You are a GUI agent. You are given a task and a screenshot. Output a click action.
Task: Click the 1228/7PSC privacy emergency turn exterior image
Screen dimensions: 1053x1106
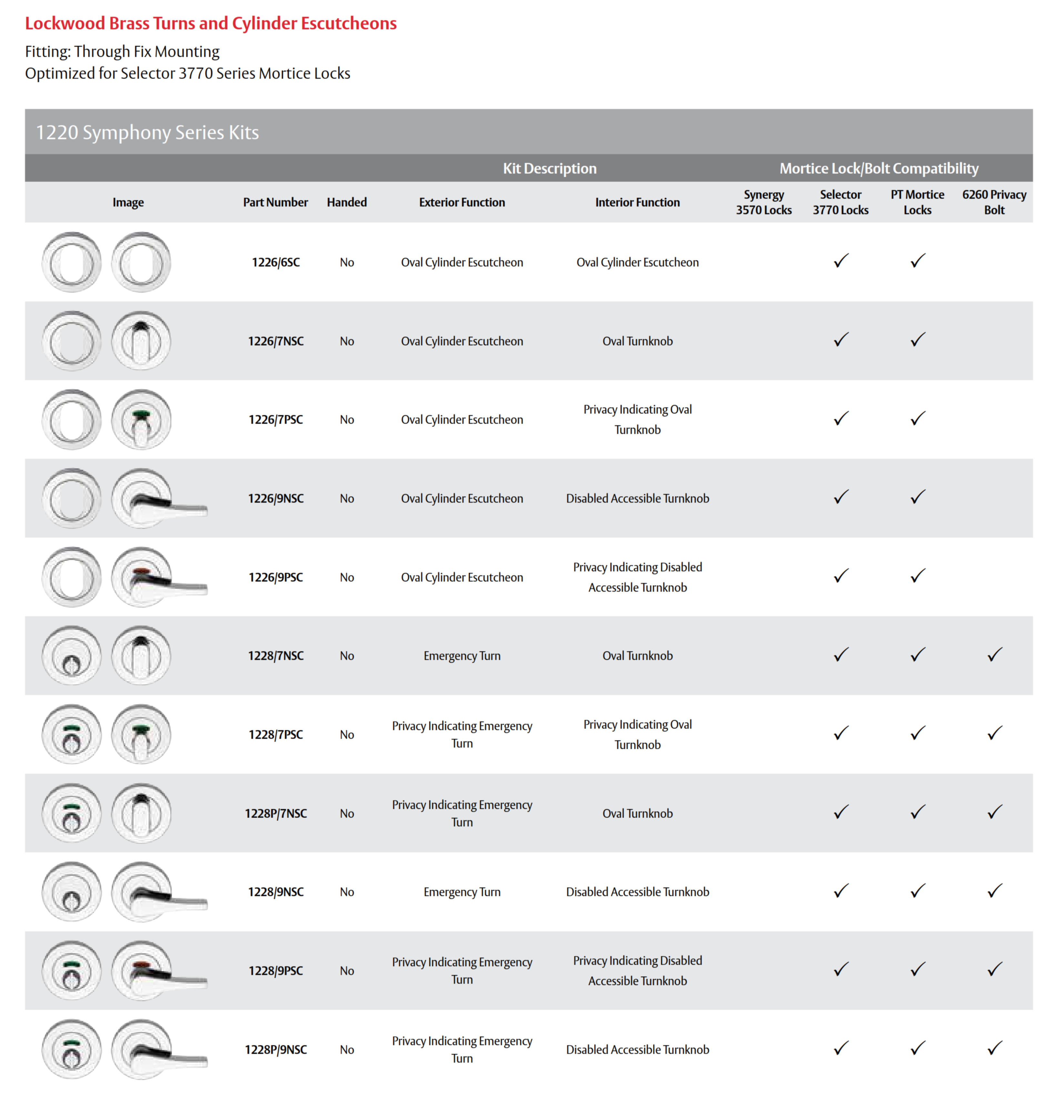(72, 734)
